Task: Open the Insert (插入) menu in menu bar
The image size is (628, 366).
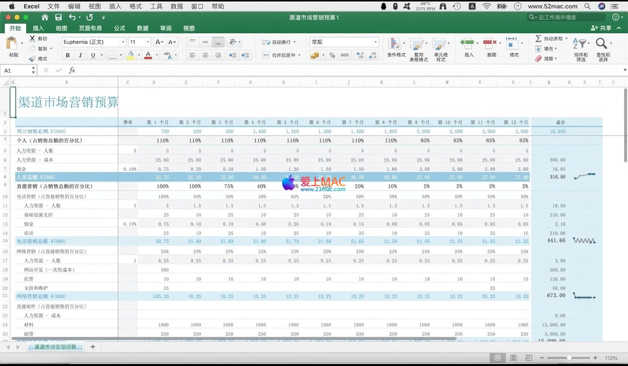Action: (x=115, y=6)
